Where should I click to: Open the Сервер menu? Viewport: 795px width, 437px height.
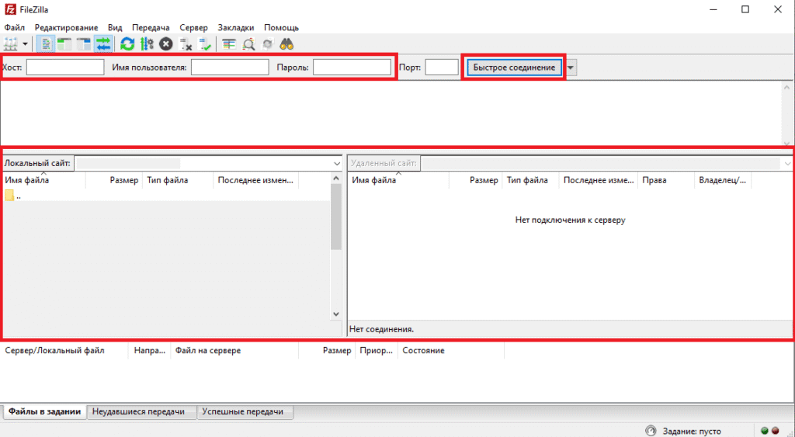(193, 27)
